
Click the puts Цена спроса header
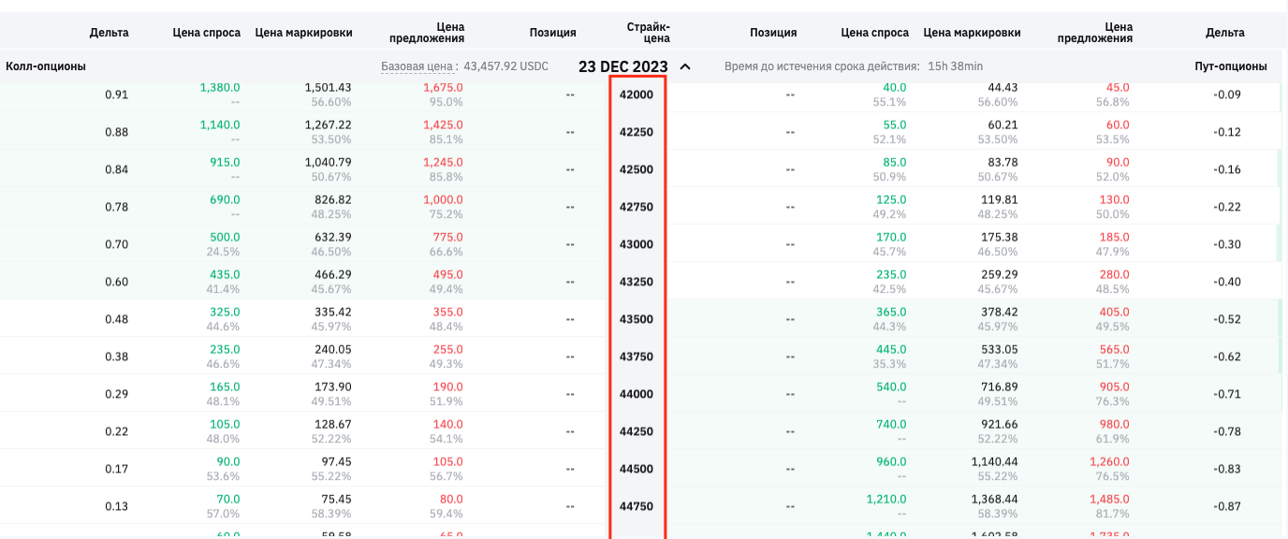[874, 33]
